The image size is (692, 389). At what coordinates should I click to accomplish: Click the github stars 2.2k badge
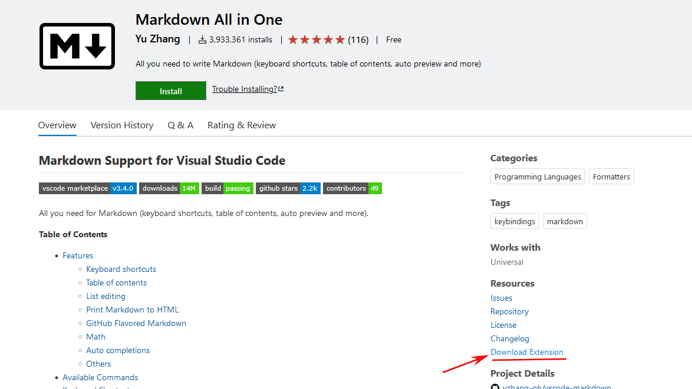(x=288, y=188)
